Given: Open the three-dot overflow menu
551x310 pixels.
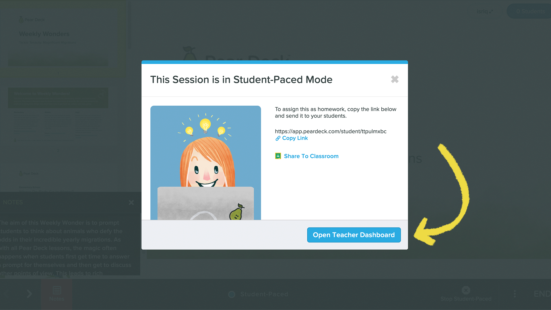Looking at the screenshot, I should [515, 293].
